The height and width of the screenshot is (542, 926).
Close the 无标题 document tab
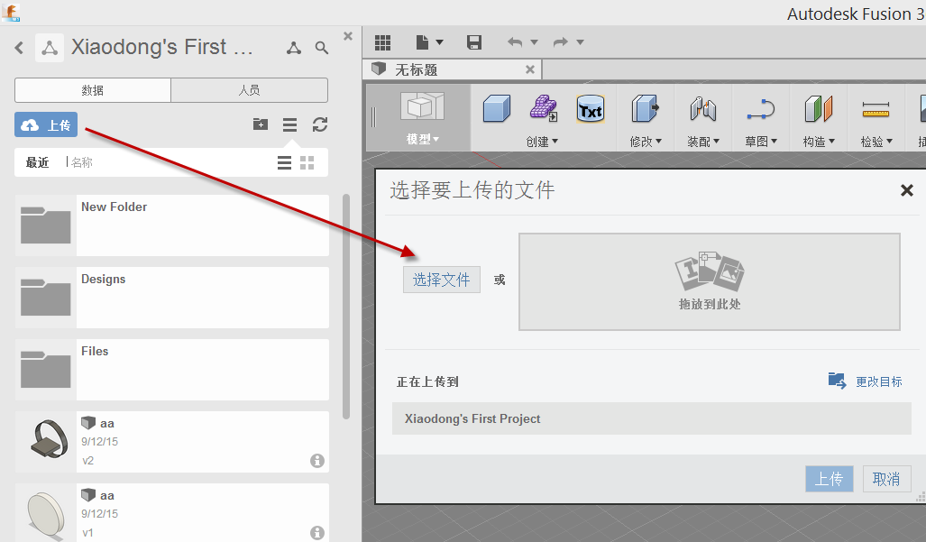(x=530, y=69)
